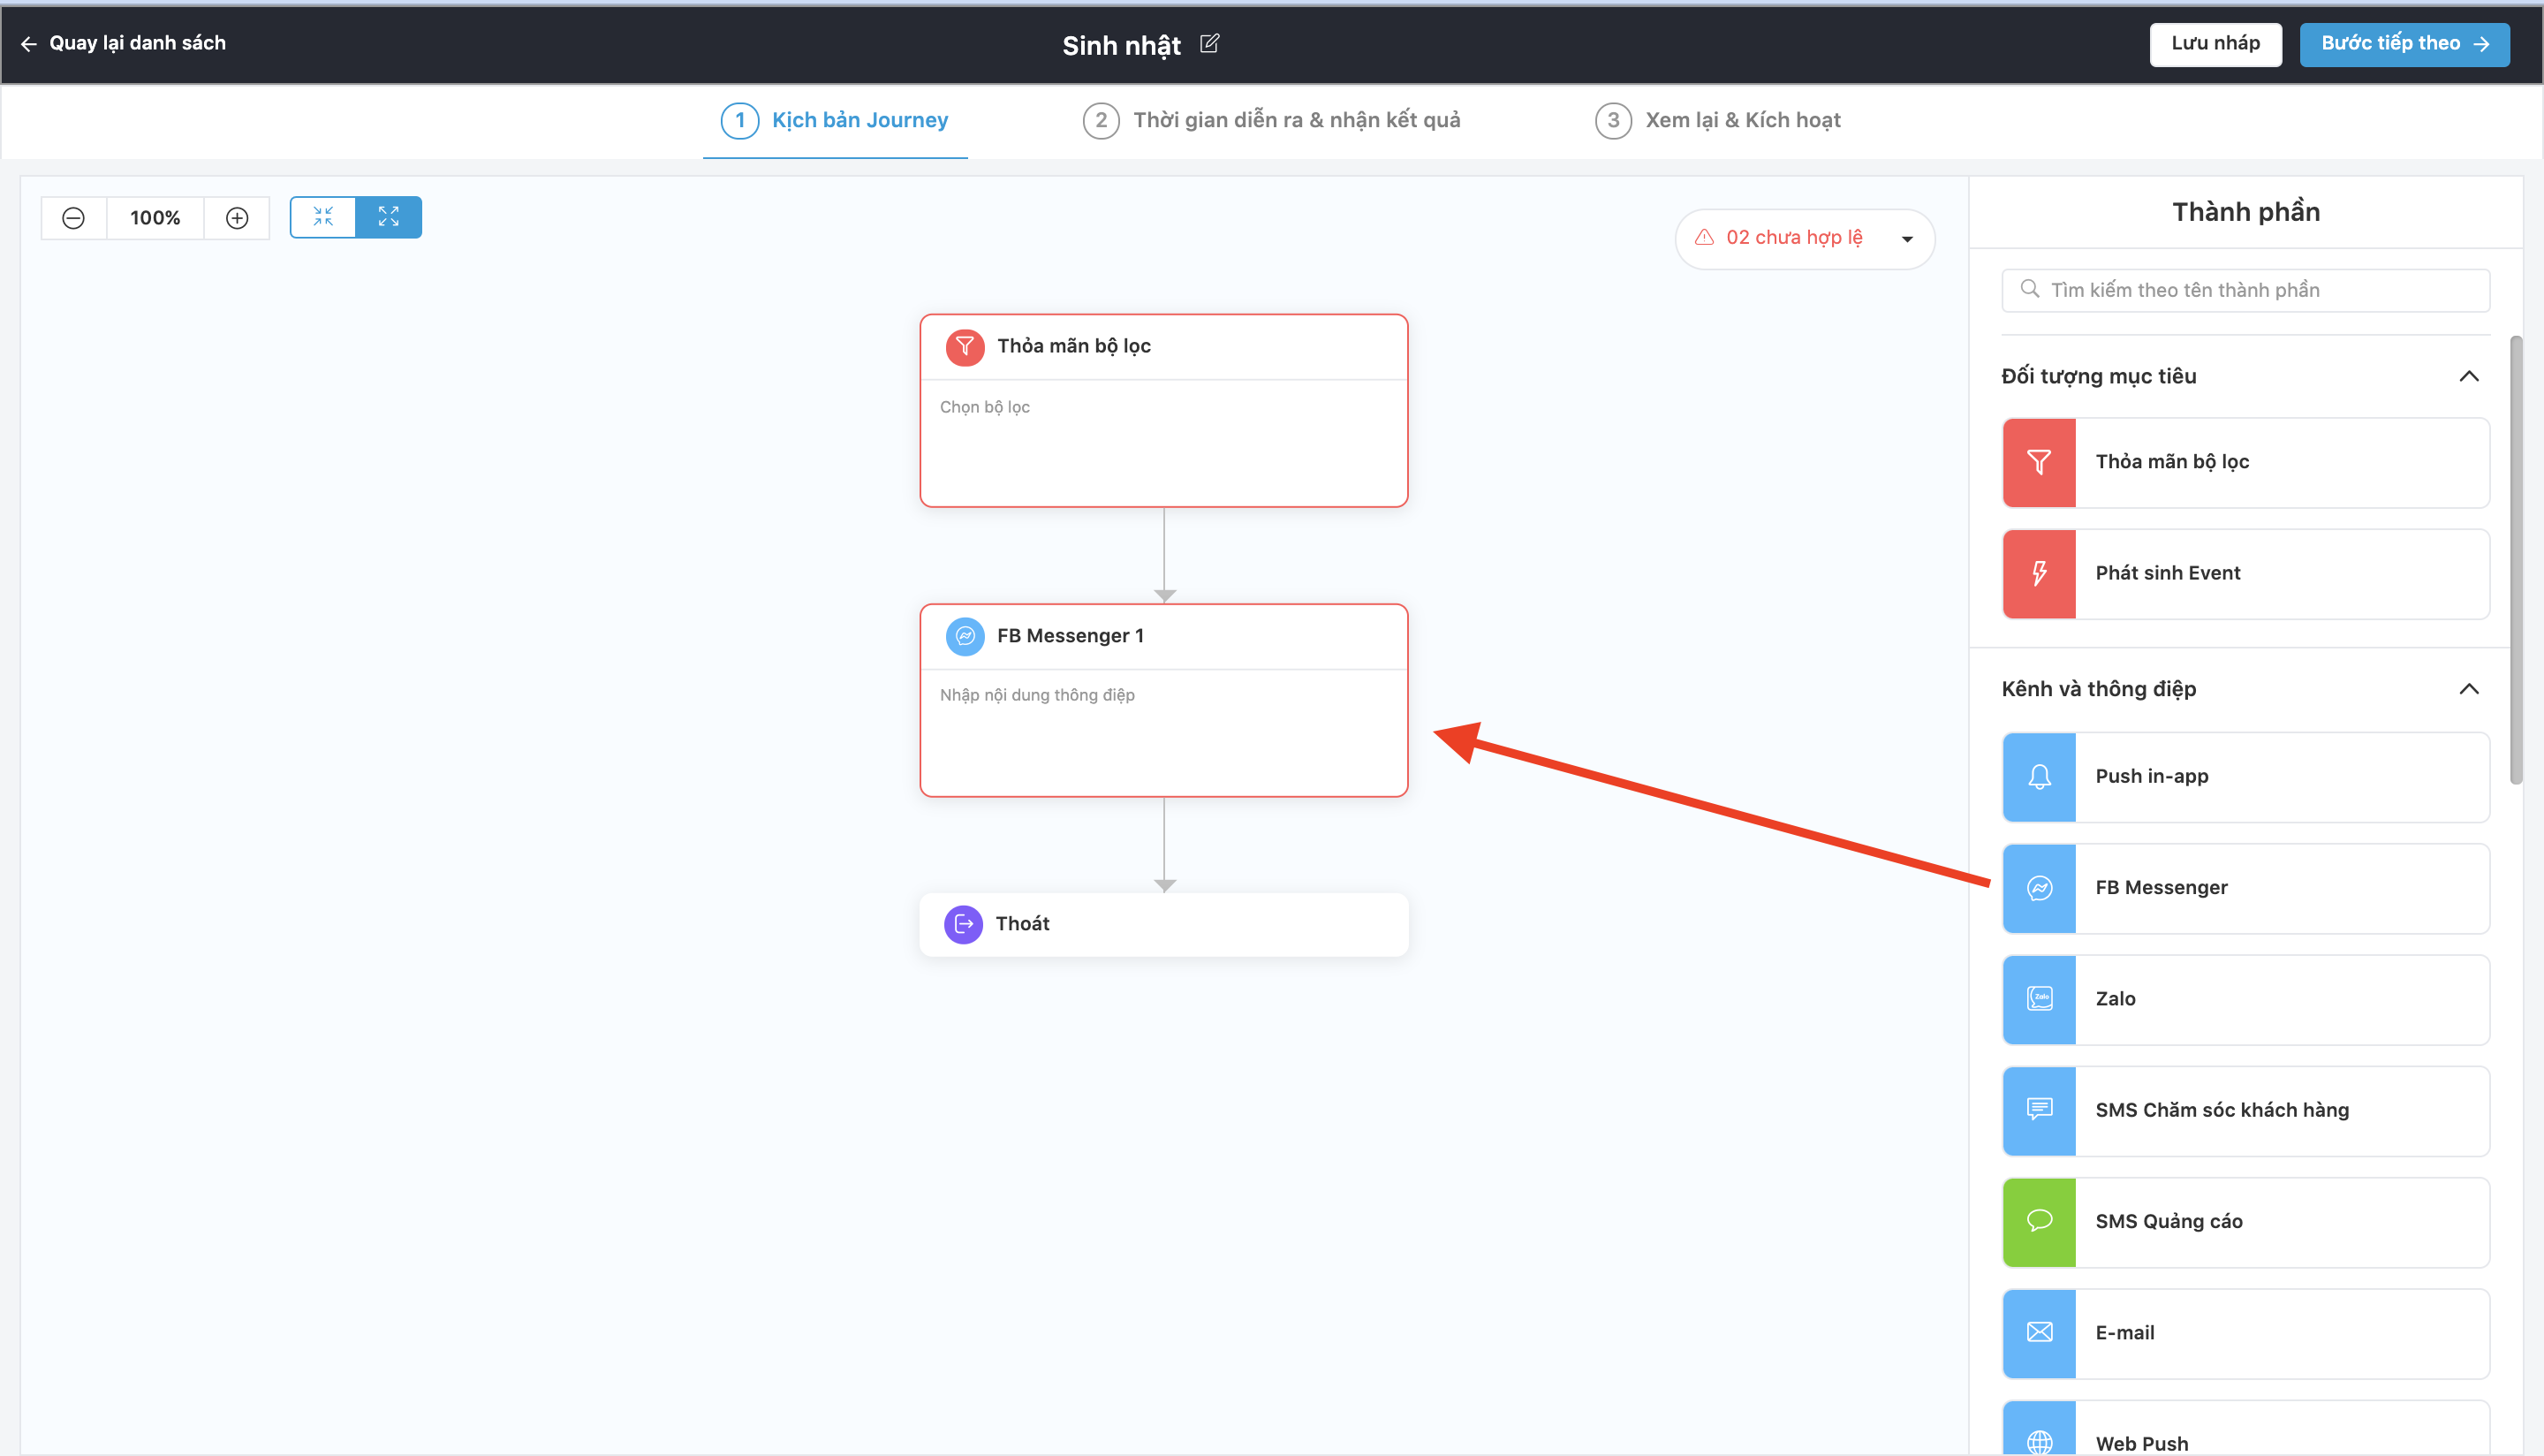2544x1456 pixels.
Task: Click step number 2 circle
Action: pyautogui.click(x=1101, y=120)
